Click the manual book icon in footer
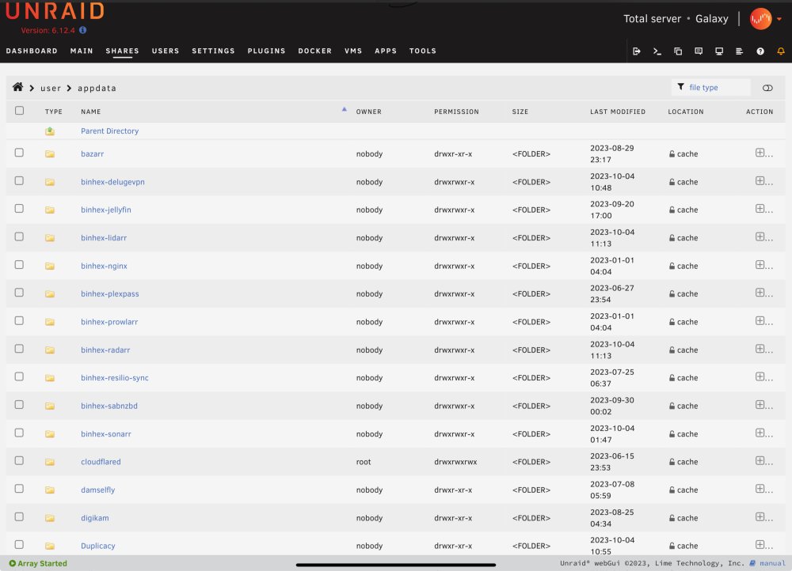Image resolution: width=792 pixels, height=571 pixels. (752, 563)
